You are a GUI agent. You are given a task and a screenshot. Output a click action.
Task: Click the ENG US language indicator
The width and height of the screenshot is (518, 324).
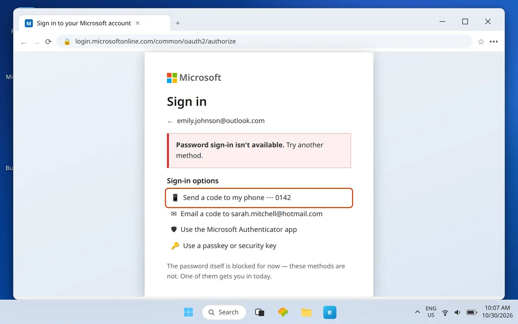[x=431, y=312]
